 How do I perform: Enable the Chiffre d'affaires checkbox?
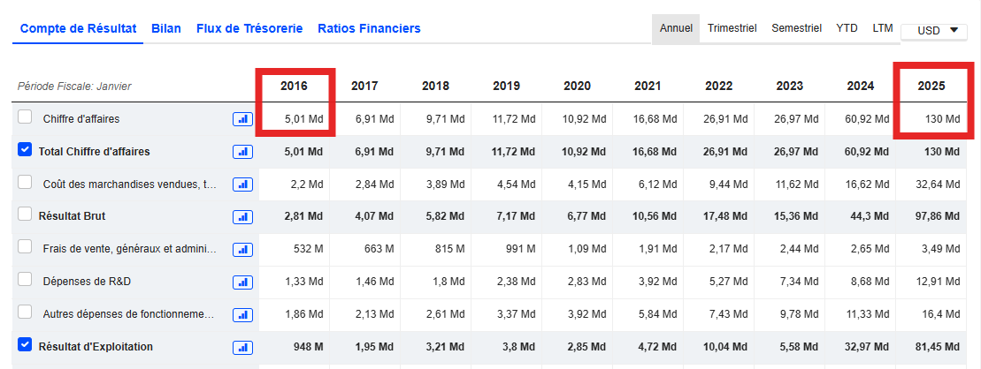tap(25, 117)
